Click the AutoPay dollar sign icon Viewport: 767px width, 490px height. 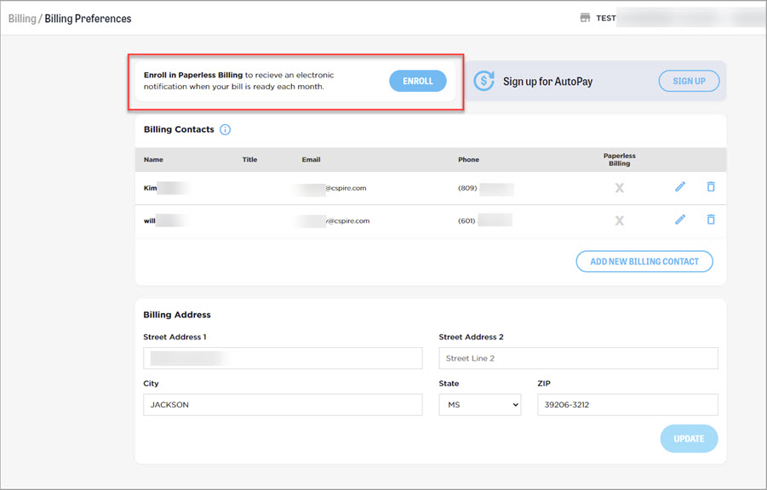click(484, 81)
